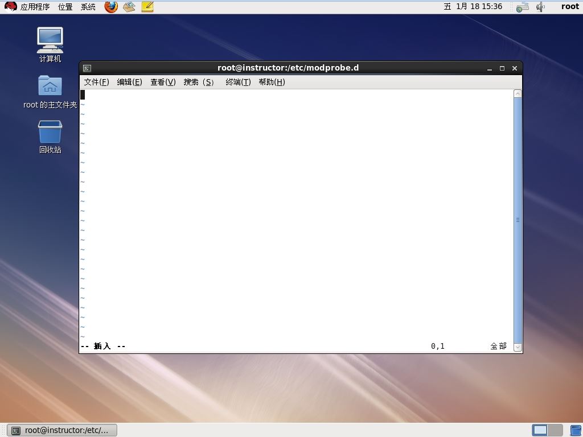Image resolution: width=583 pixels, height=437 pixels.
Task: Click the vim cursor on first line
Action: pyautogui.click(x=83, y=95)
